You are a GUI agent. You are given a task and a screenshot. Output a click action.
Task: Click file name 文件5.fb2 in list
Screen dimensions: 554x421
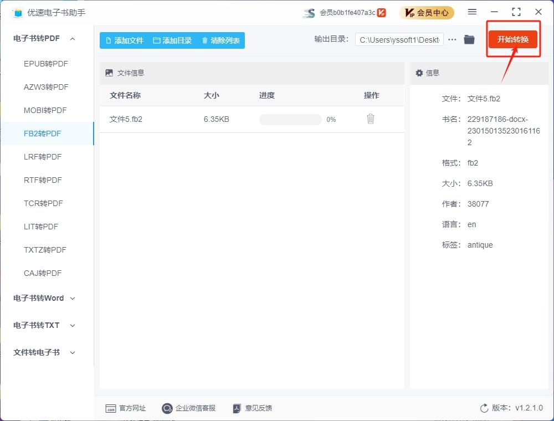126,120
